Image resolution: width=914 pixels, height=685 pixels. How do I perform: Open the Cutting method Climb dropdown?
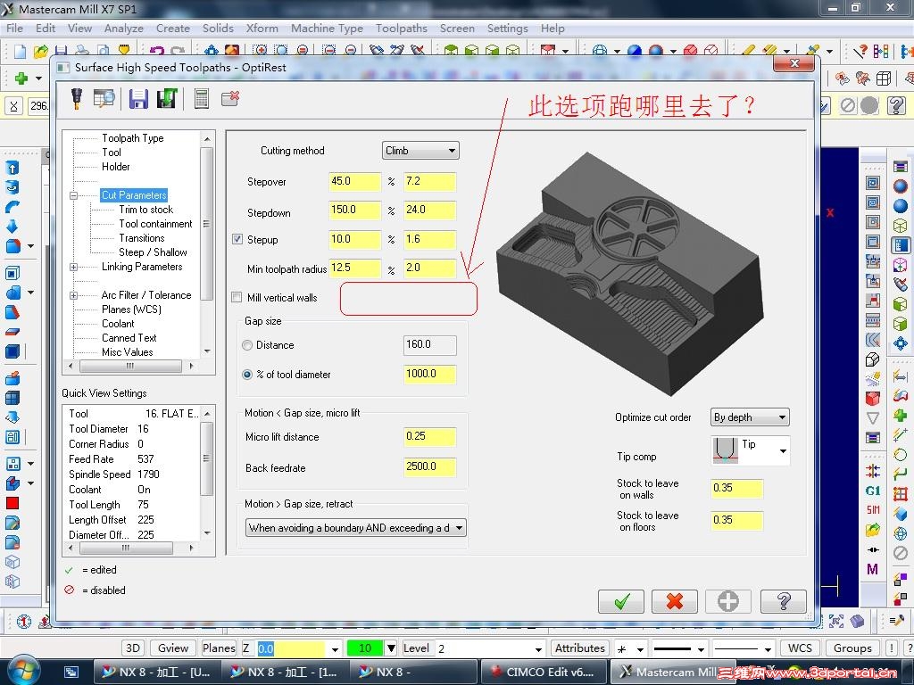pyautogui.click(x=420, y=150)
